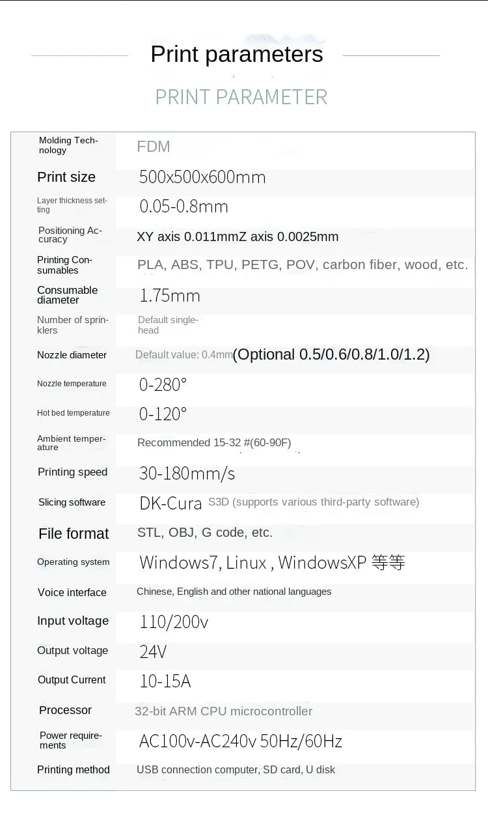Click the PLA, ABS, TPU consumables list

pyautogui.click(x=302, y=265)
